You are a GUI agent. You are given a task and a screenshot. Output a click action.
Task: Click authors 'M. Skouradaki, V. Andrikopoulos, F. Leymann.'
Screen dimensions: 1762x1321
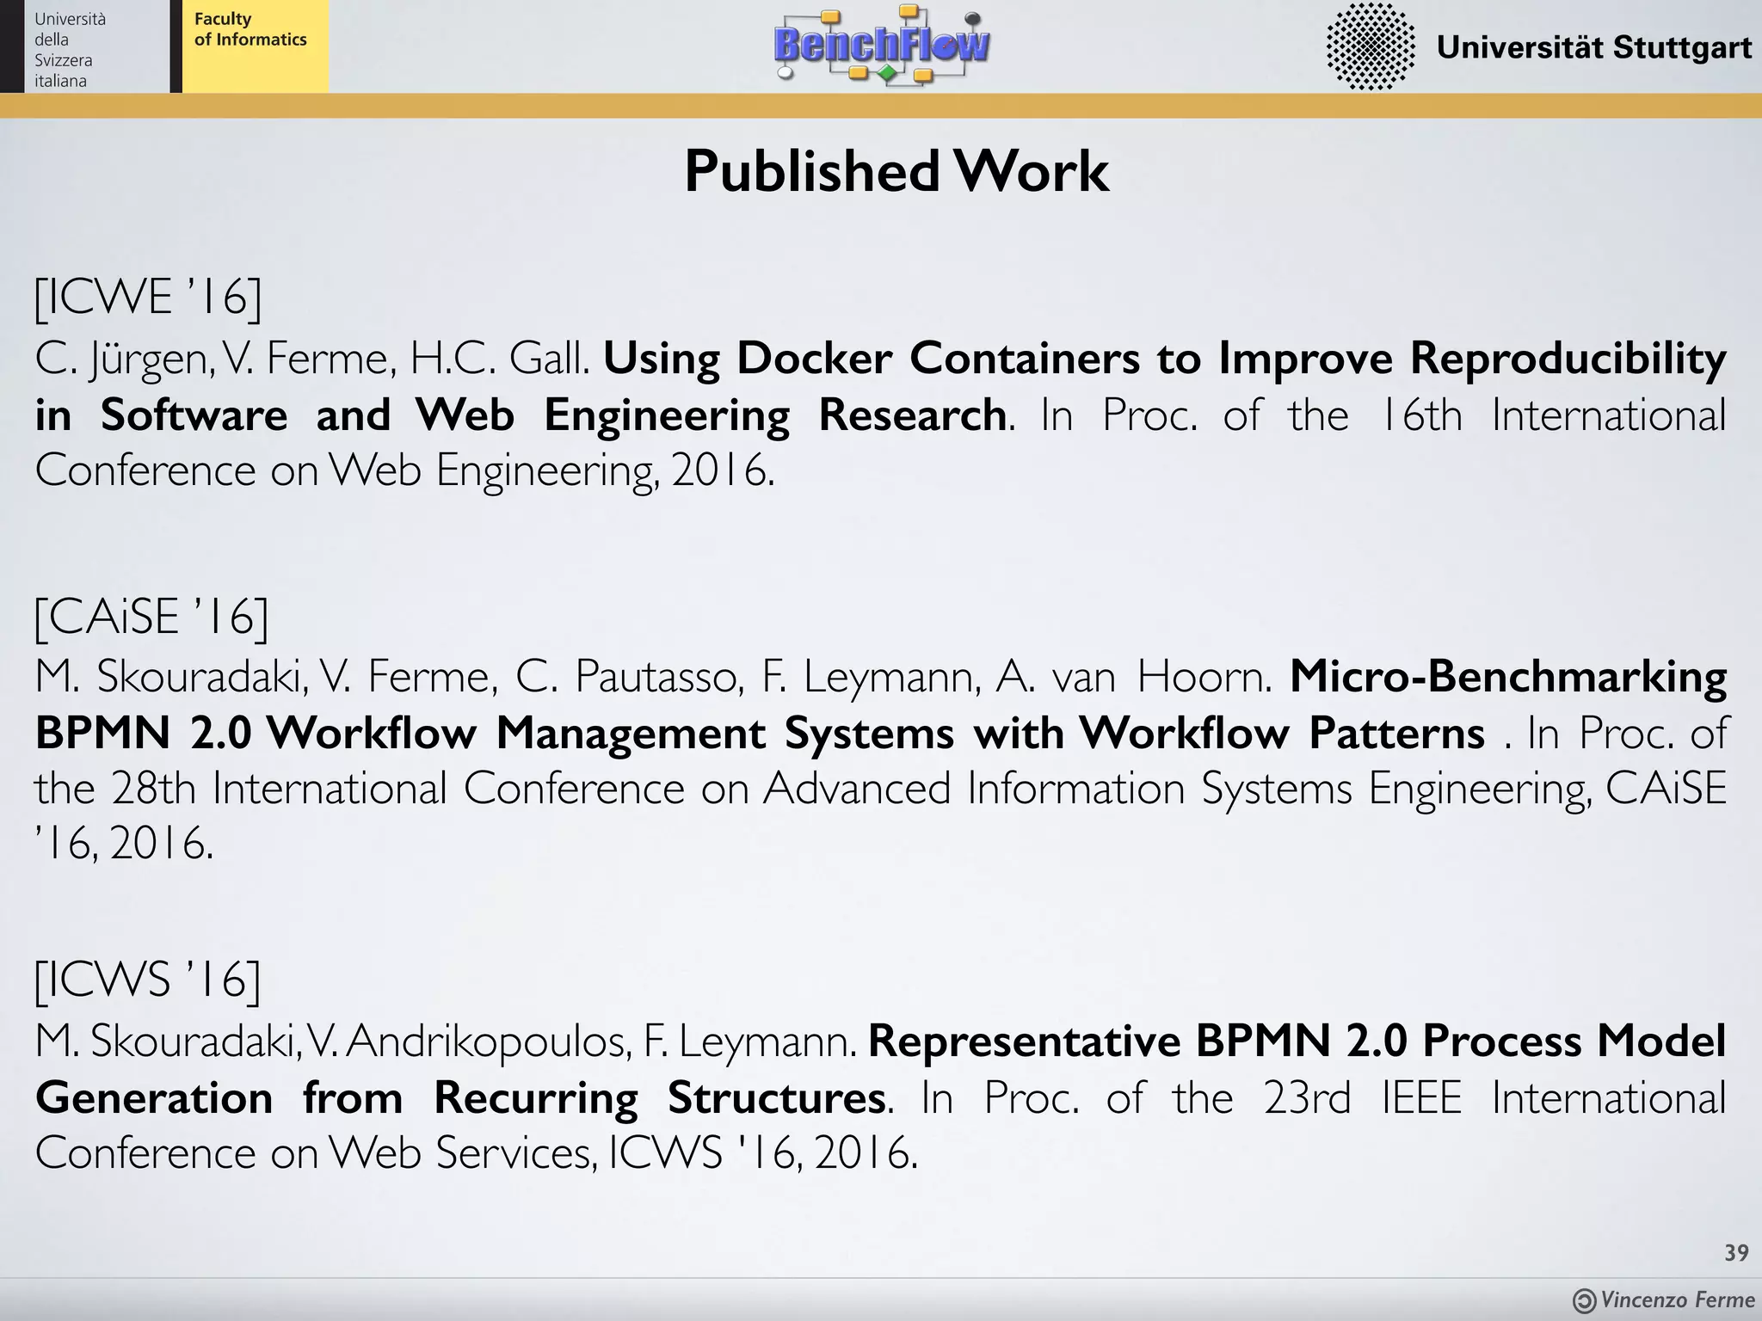(447, 1041)
